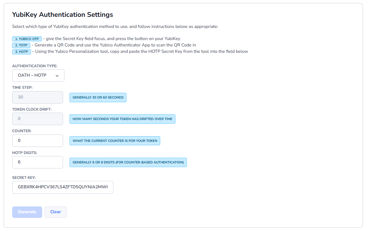368x231 pixels.
Task: Click the Token Clock Drift field
Action: [x=37, y=119]
